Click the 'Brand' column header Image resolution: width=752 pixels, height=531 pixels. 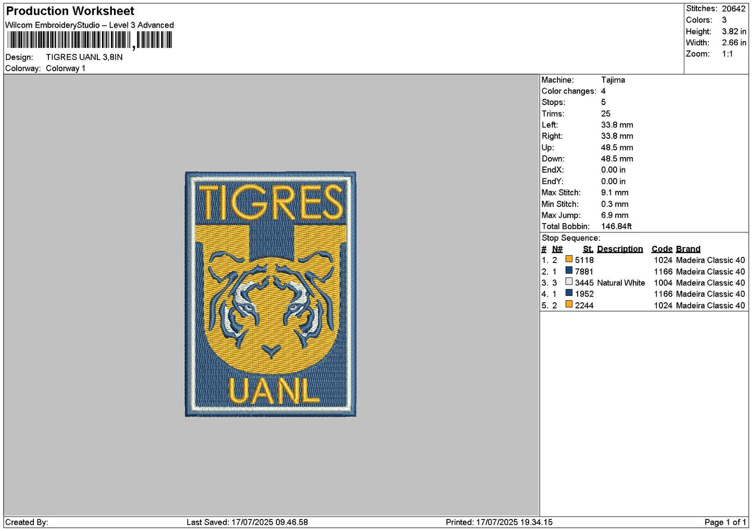[689, 249]
